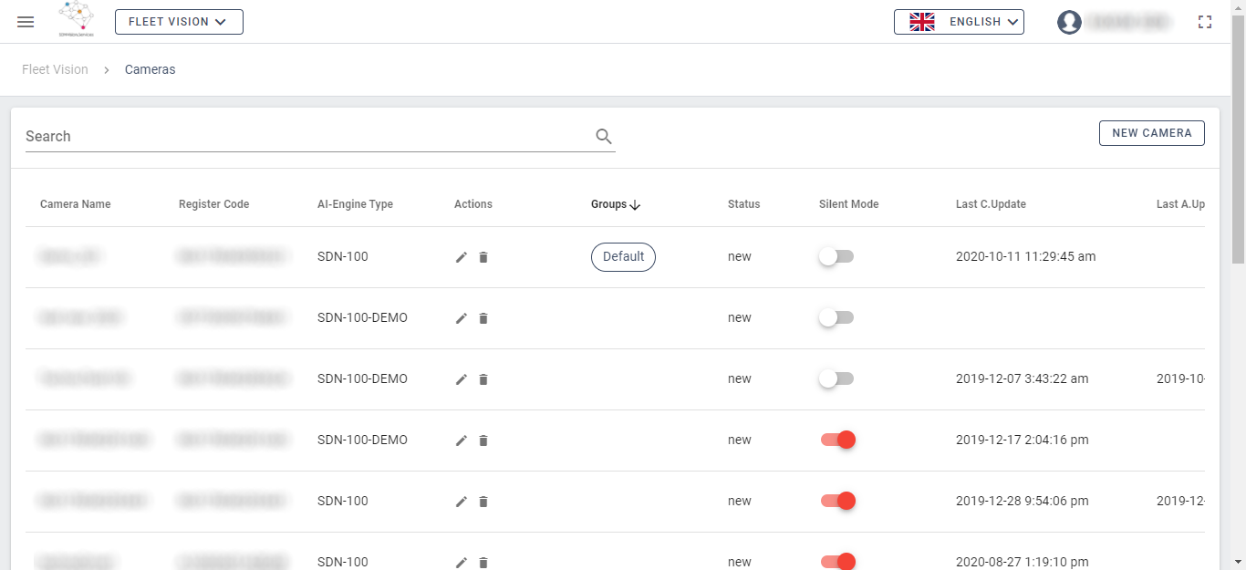Click the UK flag icon

tap(922, 22)
